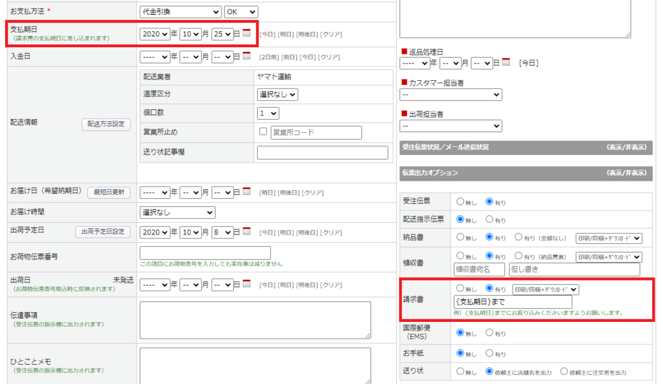Image resolution: width=663 pixels, height=384 pixels.
Task: Click the 最短日更新 button
Action: click(x=109, y=192)
